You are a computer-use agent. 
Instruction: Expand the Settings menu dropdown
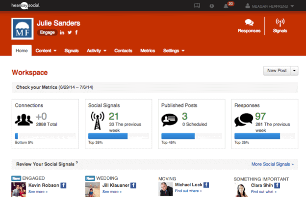(x=174, y=51)
